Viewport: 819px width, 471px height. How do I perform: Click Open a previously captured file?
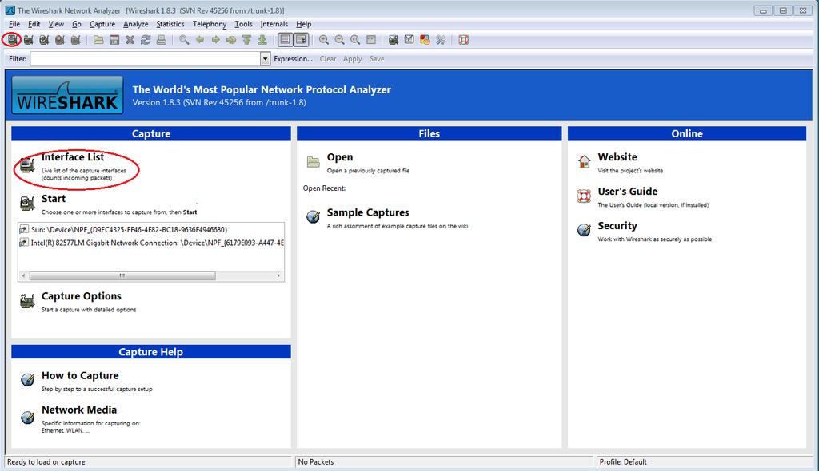click(339, 157)
